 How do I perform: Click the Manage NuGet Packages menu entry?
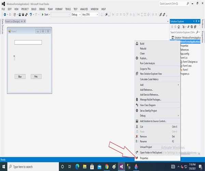pyautogui.click(x=150, y=100)
